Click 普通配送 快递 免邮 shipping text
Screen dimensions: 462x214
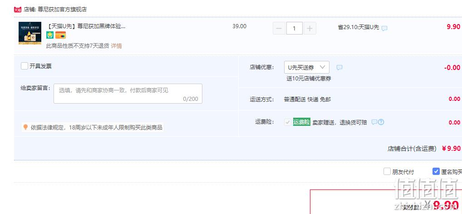[x=307, y=100]
